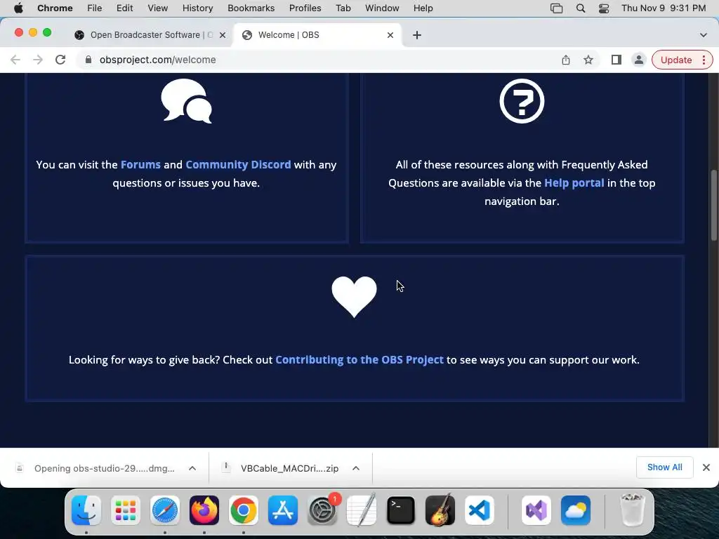Open the App Store from the Dock

tap(283, 510)
